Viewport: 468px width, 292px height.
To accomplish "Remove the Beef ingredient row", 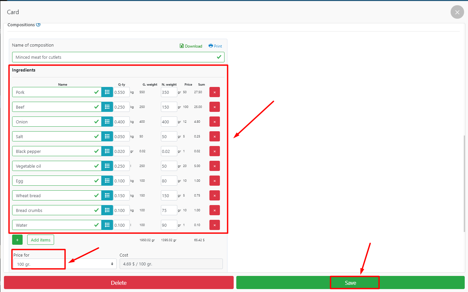I will [x=215, y=107].
